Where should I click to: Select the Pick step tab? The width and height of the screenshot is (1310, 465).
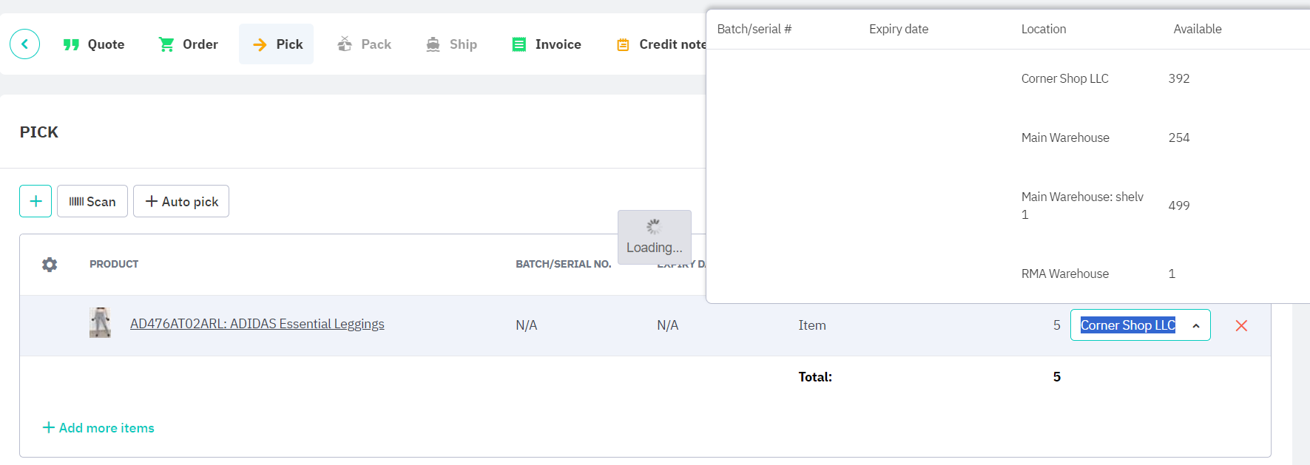point(277,44)
